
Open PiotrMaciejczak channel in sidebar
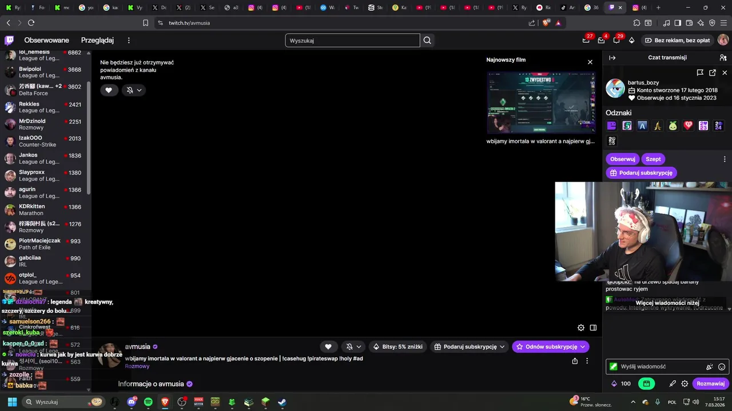45,244
